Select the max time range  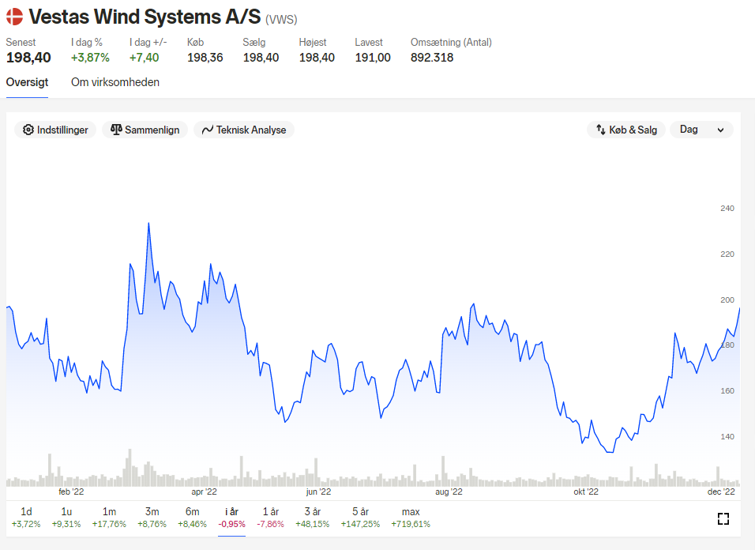click(411, 518)
